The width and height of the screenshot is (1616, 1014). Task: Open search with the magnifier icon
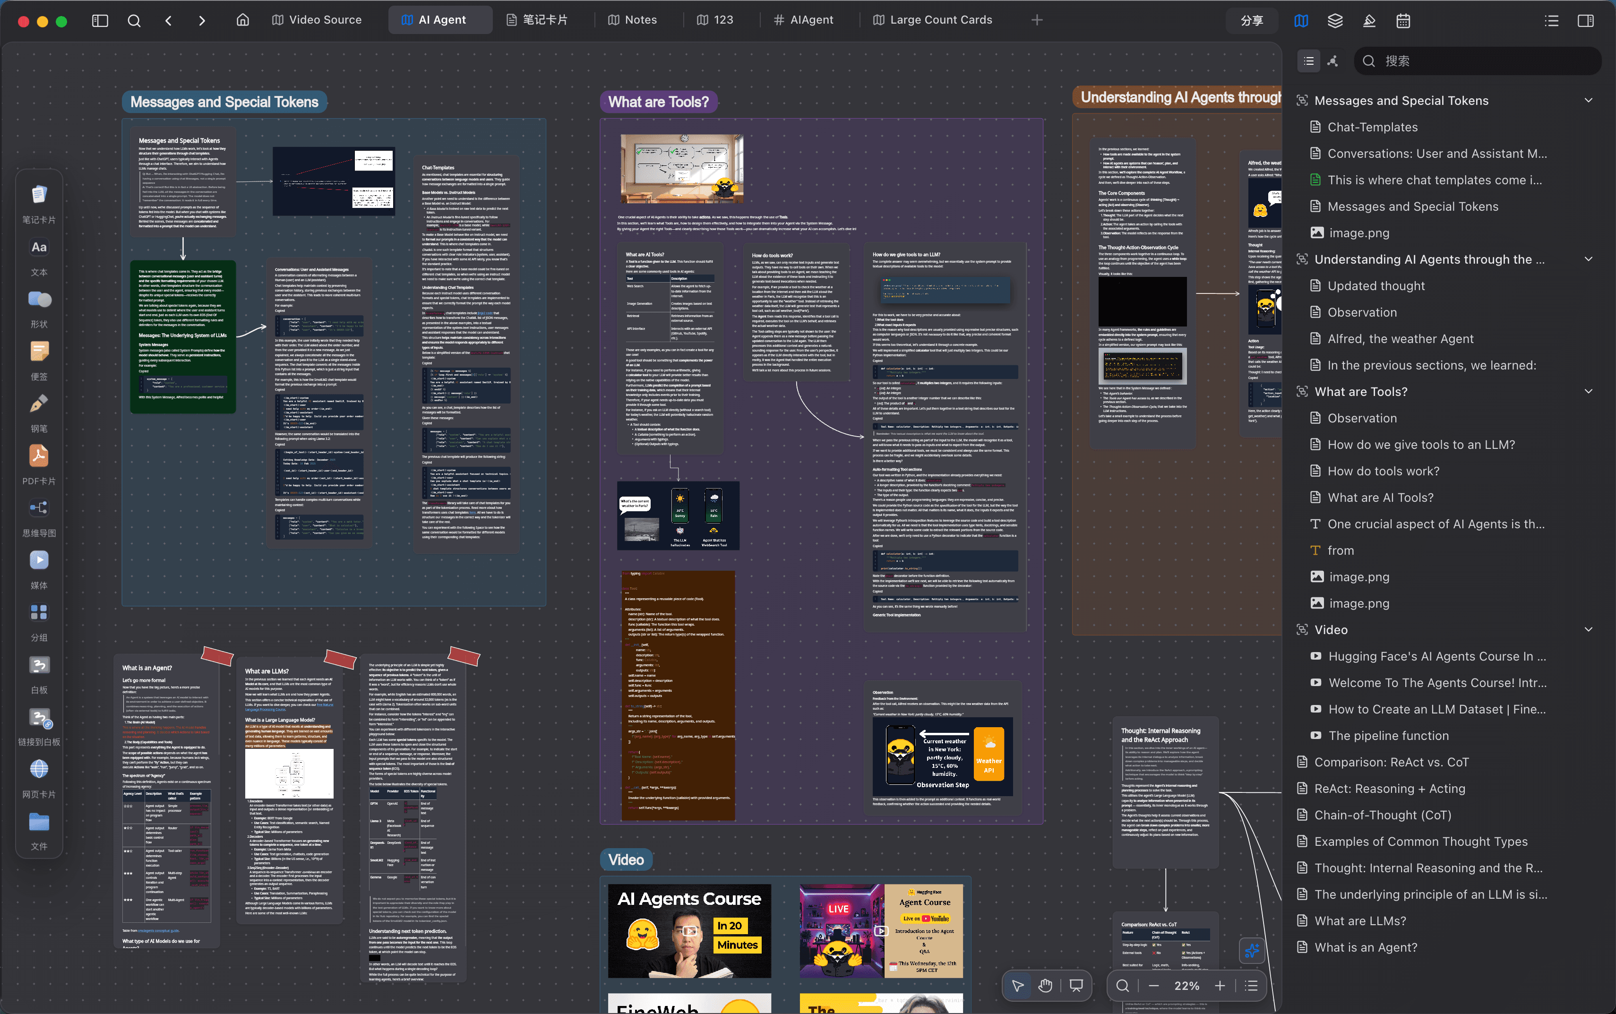(x=134, y=20)
